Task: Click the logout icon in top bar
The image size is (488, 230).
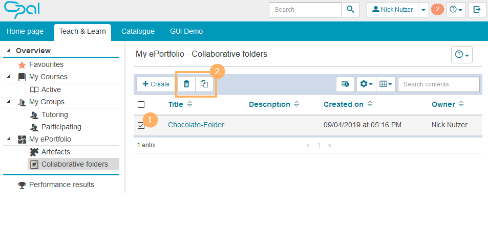Action: 477,10
